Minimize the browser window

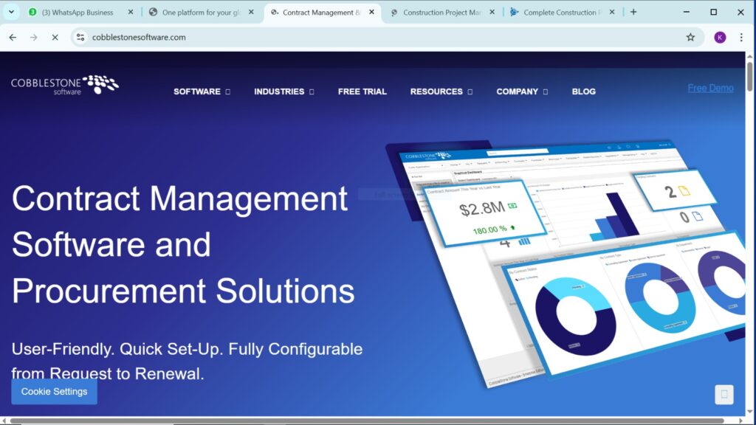click(x=686, y=12)
